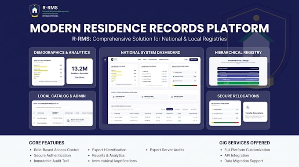Click the yellow-dot Pending Actions row under Secure Relocations

[x=225, y=109]
